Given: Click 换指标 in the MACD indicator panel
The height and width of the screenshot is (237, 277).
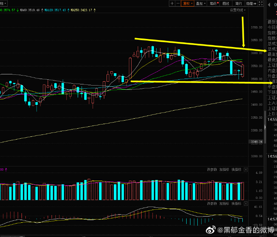Looking at the screenshot, I should point(236,203).
